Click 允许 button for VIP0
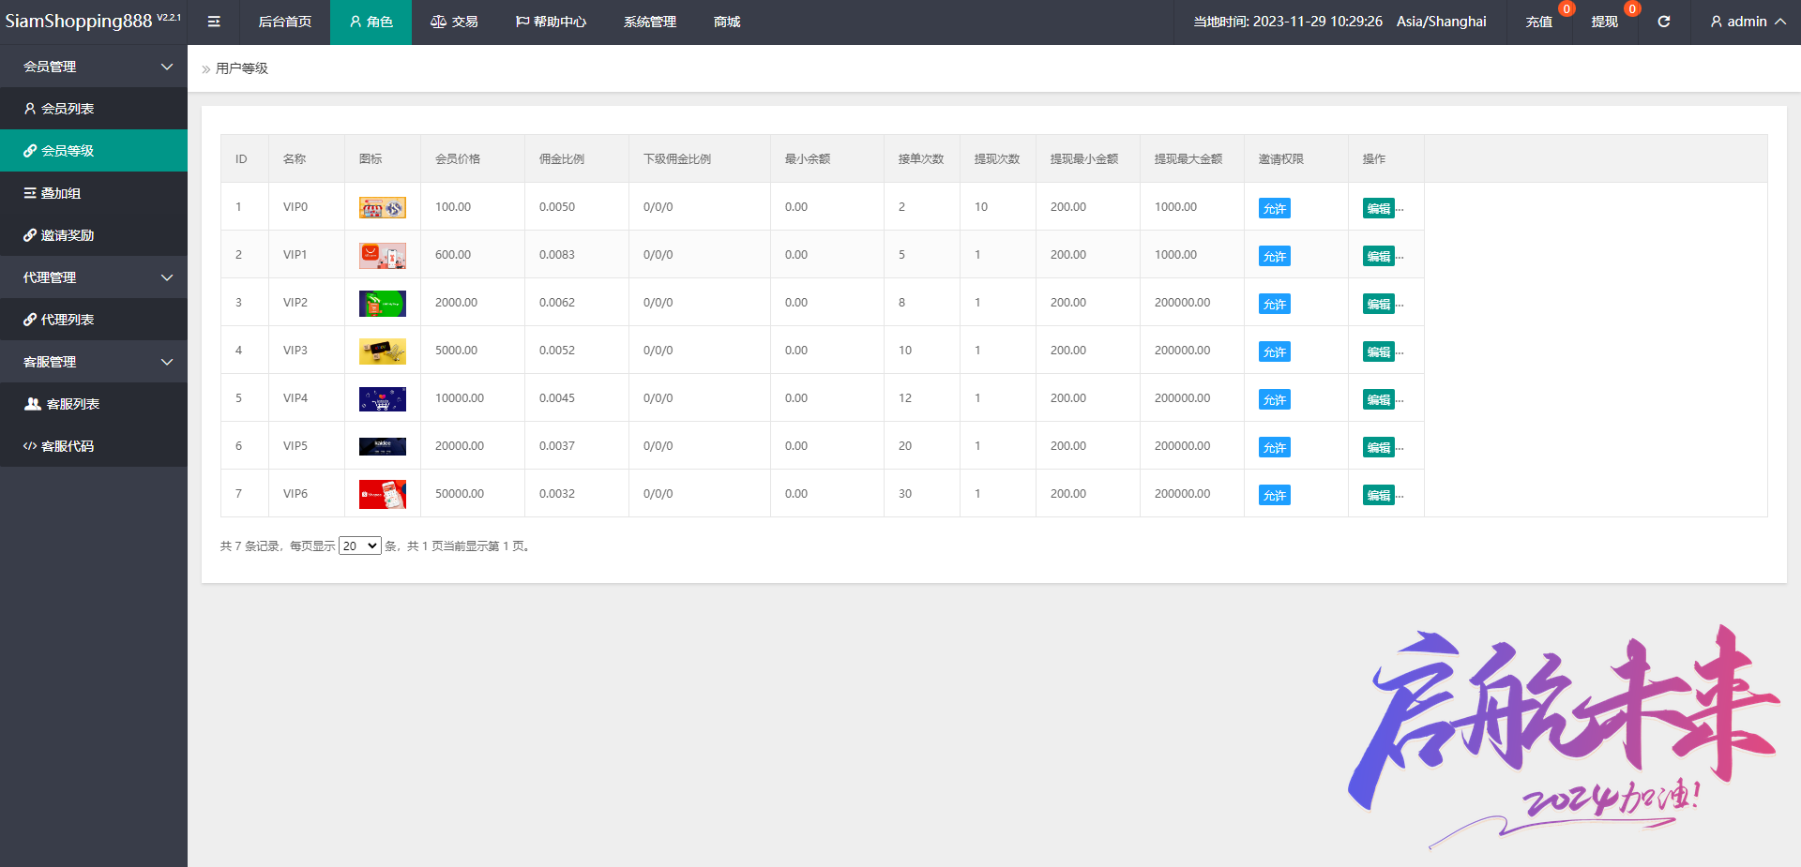Screen dimensions: 1801x867 click(x=1275, y=208)
